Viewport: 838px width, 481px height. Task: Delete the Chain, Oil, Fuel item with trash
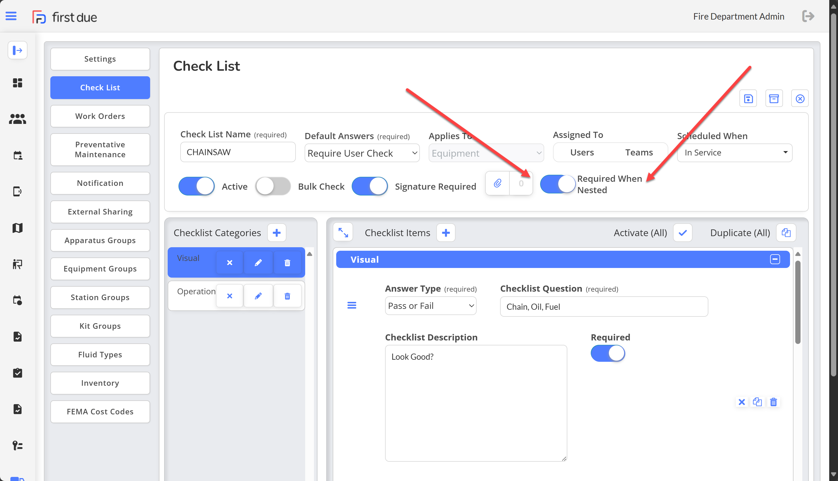click(x=773, y=402)
